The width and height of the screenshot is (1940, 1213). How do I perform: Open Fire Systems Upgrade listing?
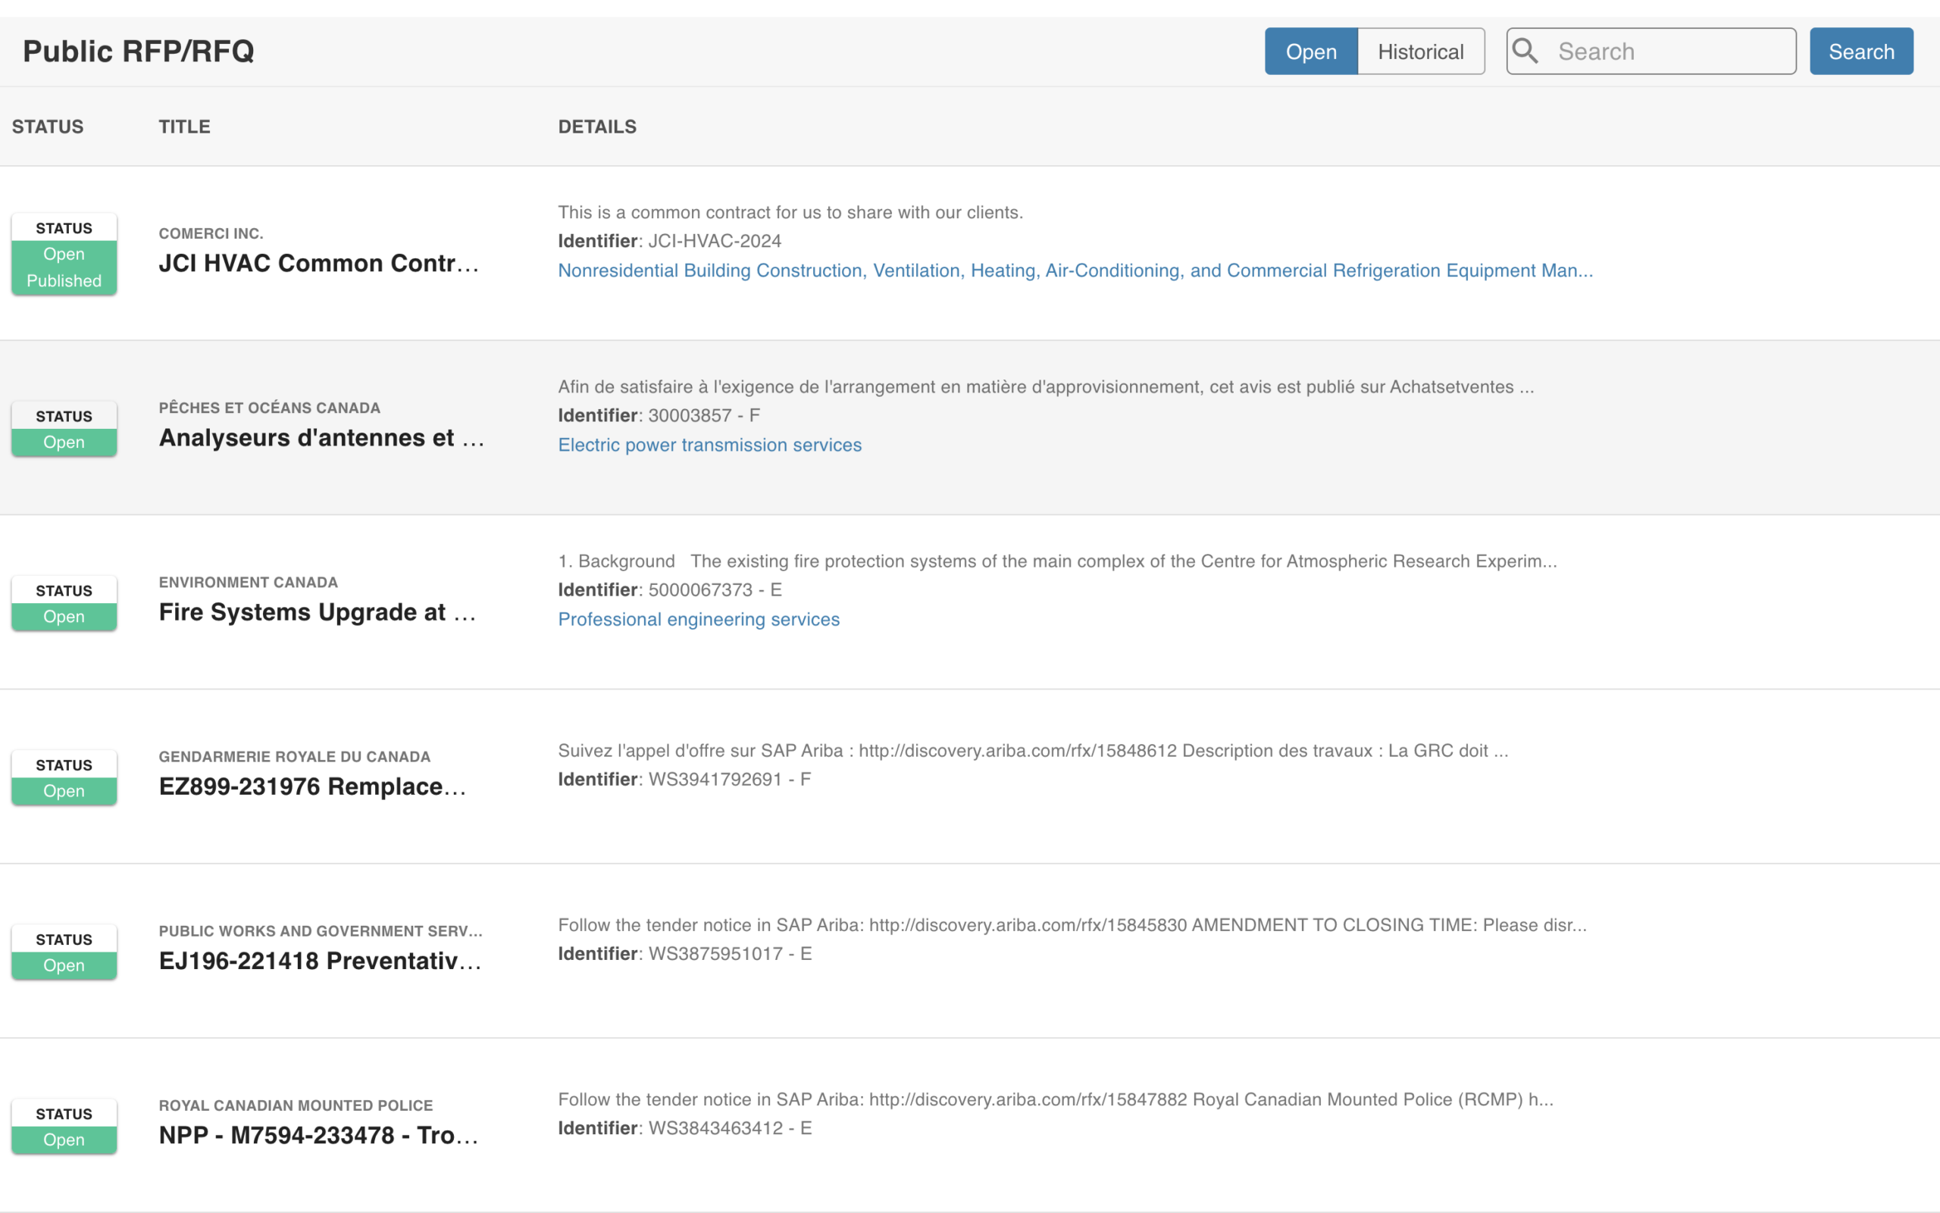point(317,612)
